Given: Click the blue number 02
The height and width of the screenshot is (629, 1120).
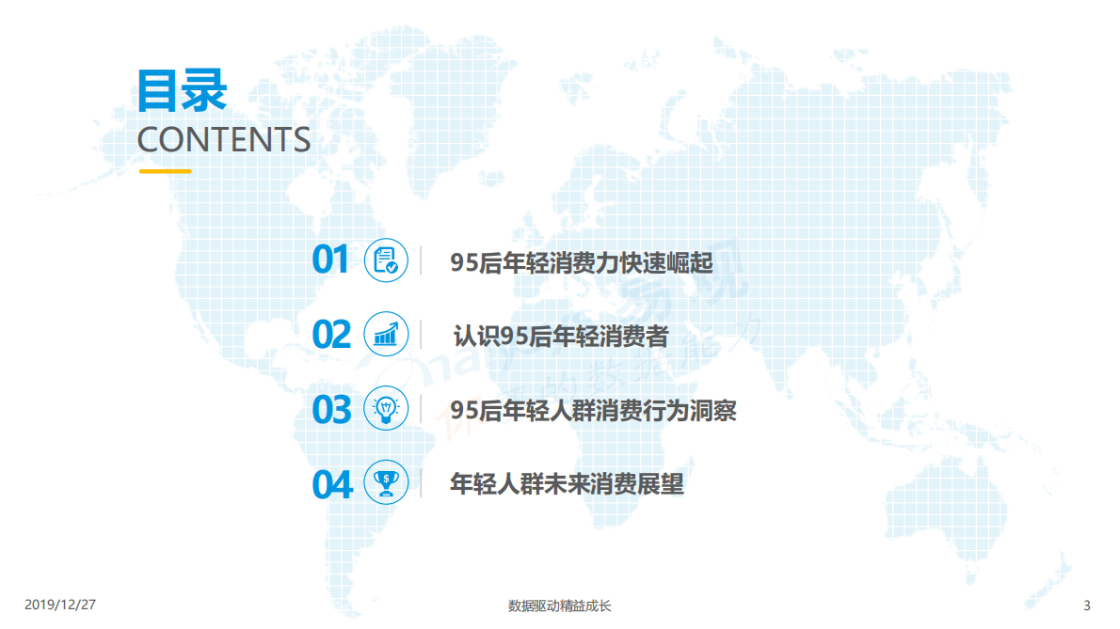Looking at the screenshot, I should [331, 335].
